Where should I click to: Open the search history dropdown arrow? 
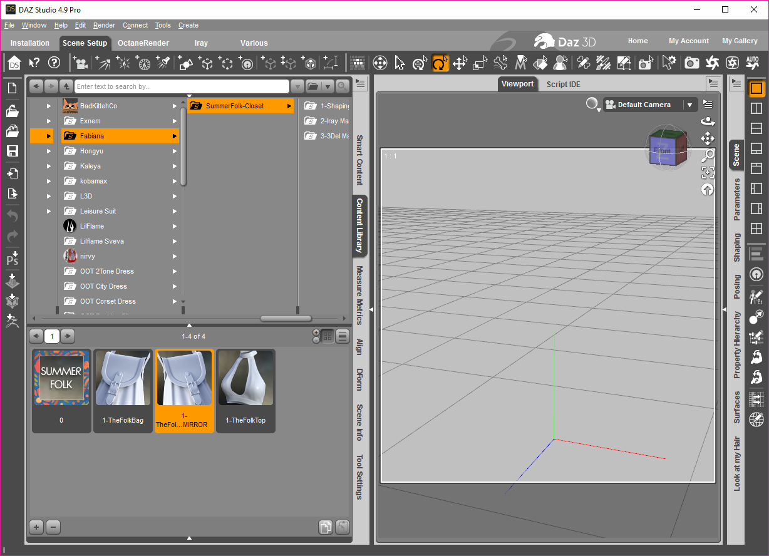point(297,86)
